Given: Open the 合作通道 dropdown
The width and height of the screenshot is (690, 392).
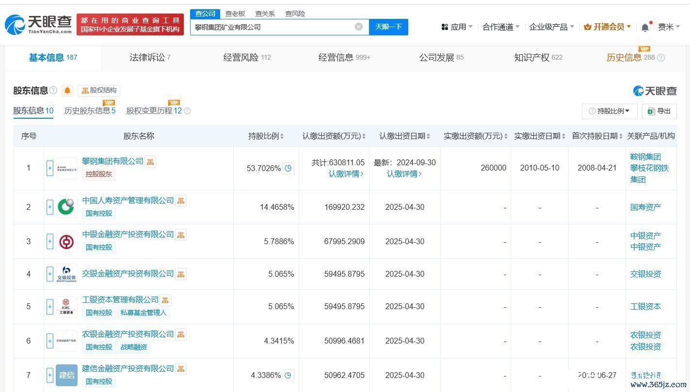Looking at the screenshot, I should click(x=501, y=27).
